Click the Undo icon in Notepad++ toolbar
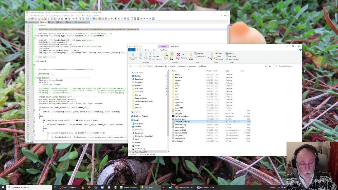This screenshot has width=338, height=190. [59, 18]
